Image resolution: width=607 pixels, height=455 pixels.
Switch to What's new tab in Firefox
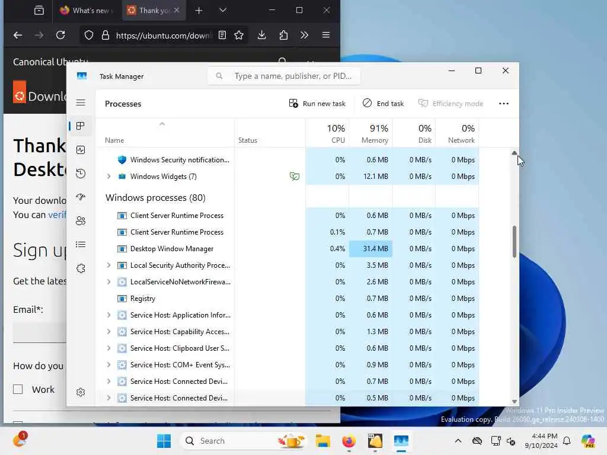[86, 11]
